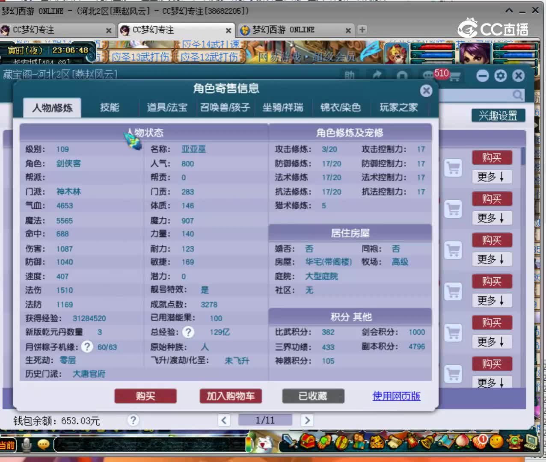Click the 应圣12武打伤 banner label
Image resolution: width=546 pixels, height=462 pixels.
[x=209, y=56]
